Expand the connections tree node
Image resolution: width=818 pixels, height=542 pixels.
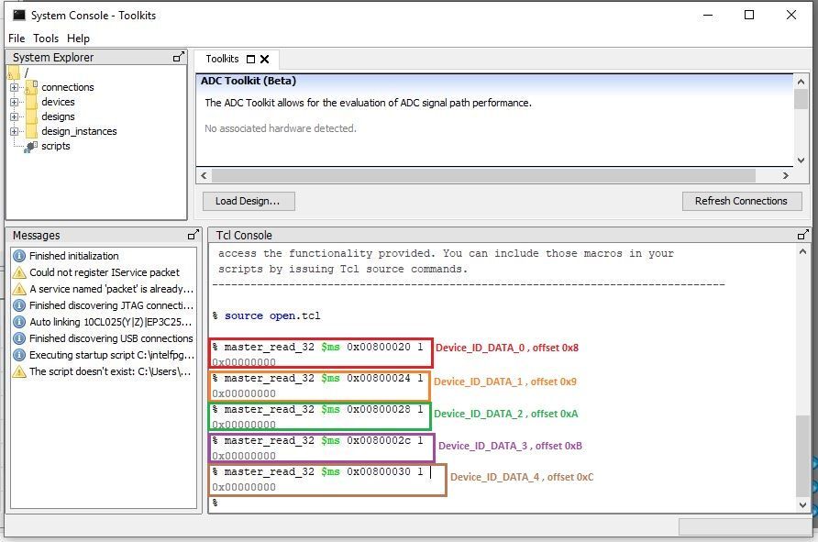click(x=15, y=87)
